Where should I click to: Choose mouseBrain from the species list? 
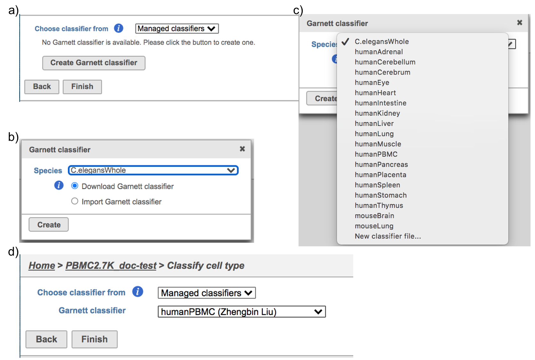pyautogui.click(x=374, y=216)
